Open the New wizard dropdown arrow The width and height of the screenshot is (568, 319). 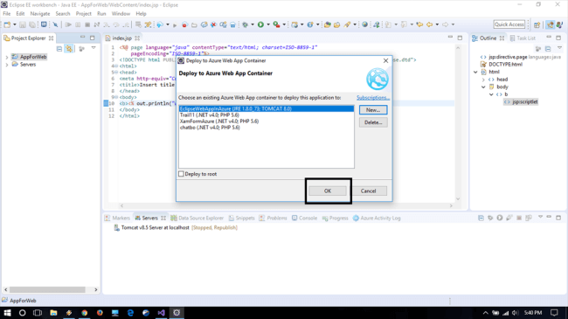[x=15, y=24]
